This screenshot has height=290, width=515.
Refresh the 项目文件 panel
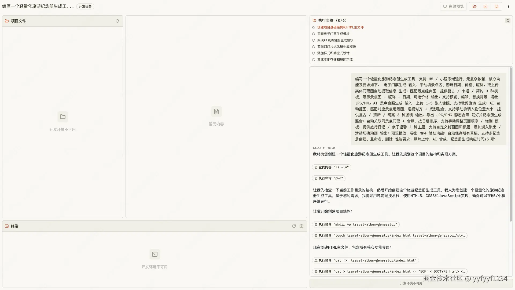(117, 21)
